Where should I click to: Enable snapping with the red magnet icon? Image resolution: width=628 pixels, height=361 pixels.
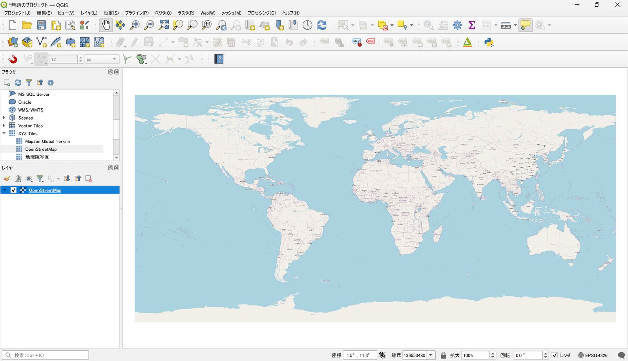coord(13,59)
